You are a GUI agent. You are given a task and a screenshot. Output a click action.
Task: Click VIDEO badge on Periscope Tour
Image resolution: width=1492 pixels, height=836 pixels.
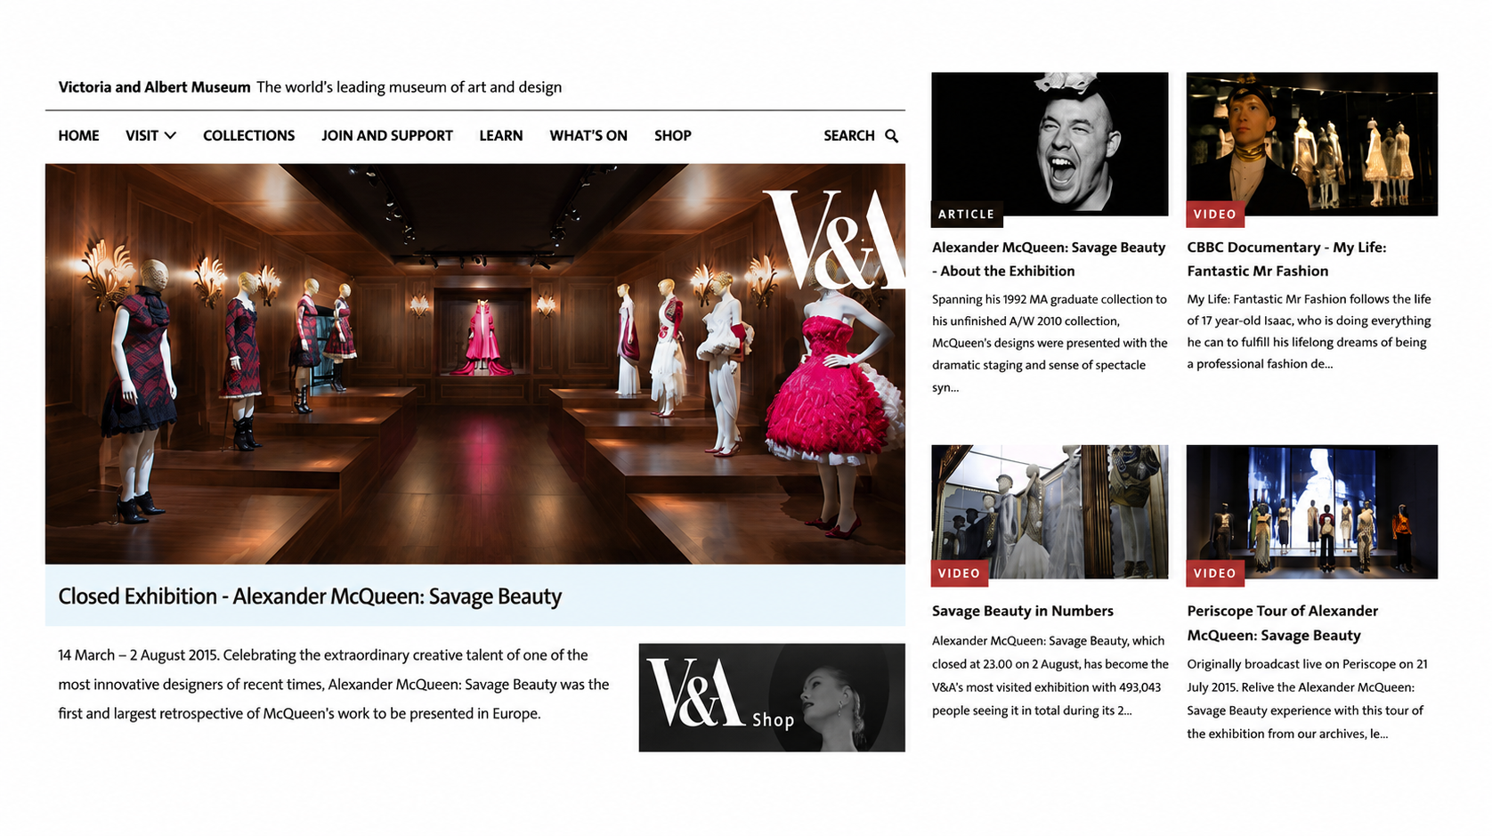pyautogui.click(x=1215, y=573)
